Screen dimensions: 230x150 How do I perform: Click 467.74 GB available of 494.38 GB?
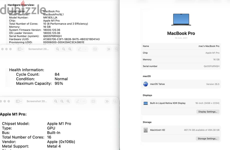click(202, 130)
